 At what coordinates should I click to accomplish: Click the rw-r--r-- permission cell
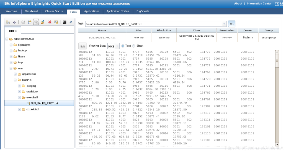pos(227,37)
